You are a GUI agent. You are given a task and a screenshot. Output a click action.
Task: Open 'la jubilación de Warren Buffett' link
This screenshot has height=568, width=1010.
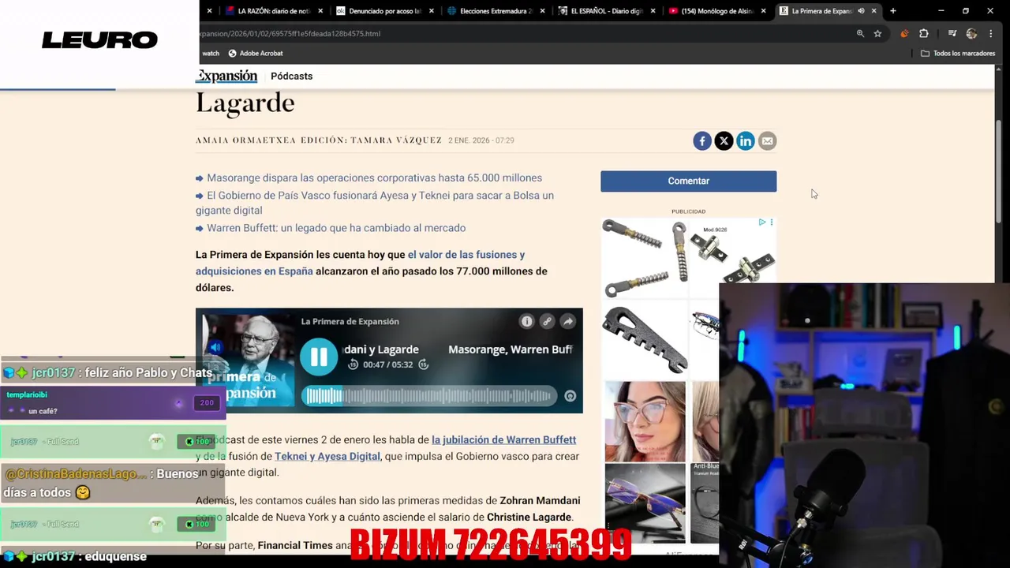(503, 439)
